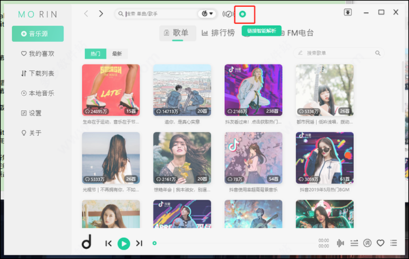Click the magnifier icon in playlist search
This screenshot has width=409, height=259.
tap(378, 53)
